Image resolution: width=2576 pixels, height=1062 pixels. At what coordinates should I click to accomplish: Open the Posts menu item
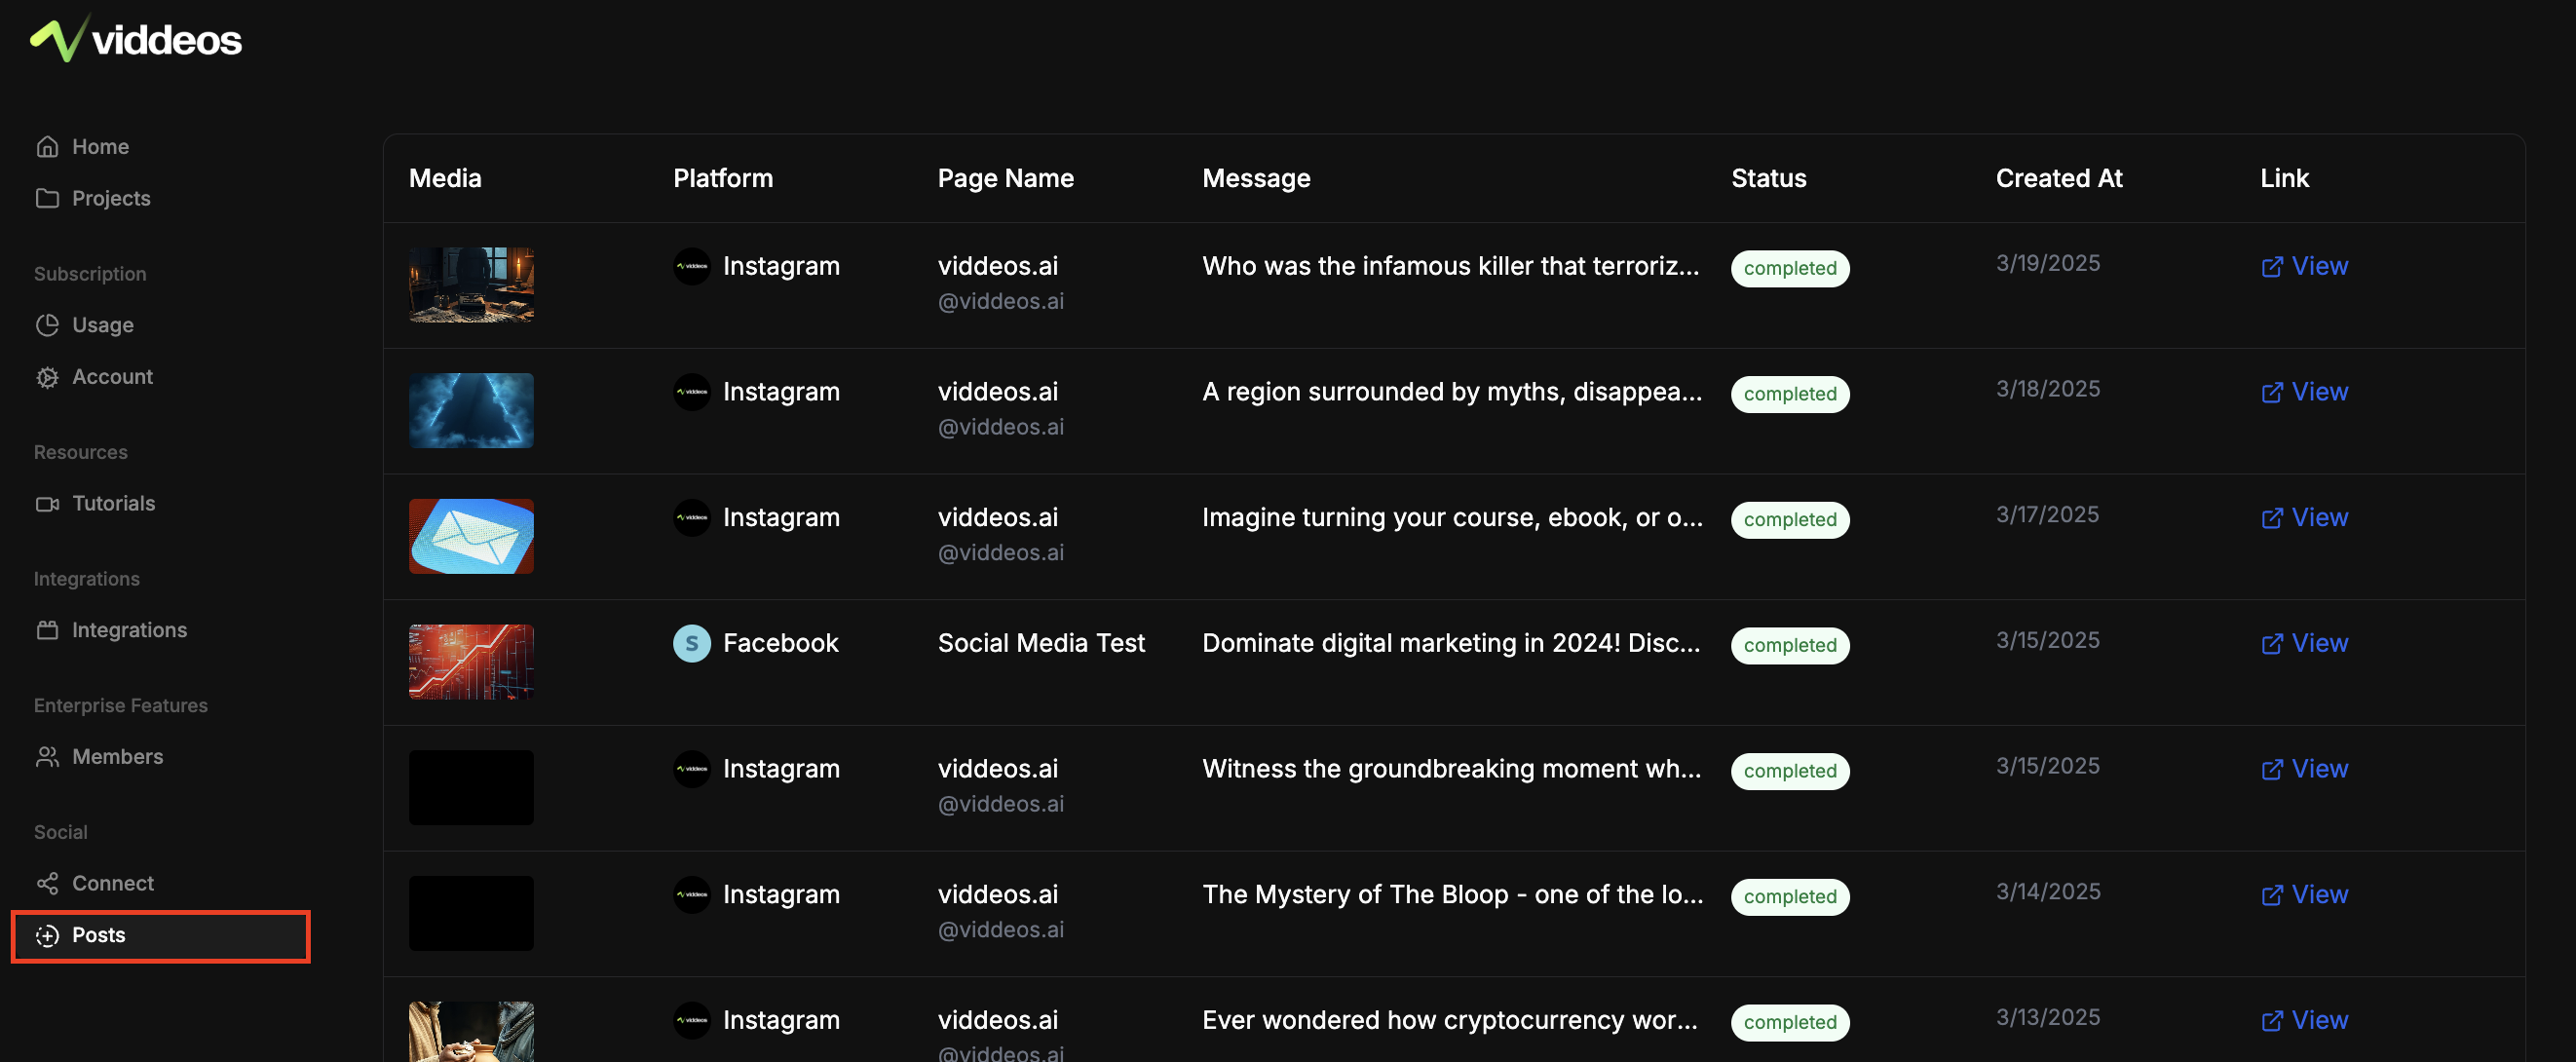98,935
